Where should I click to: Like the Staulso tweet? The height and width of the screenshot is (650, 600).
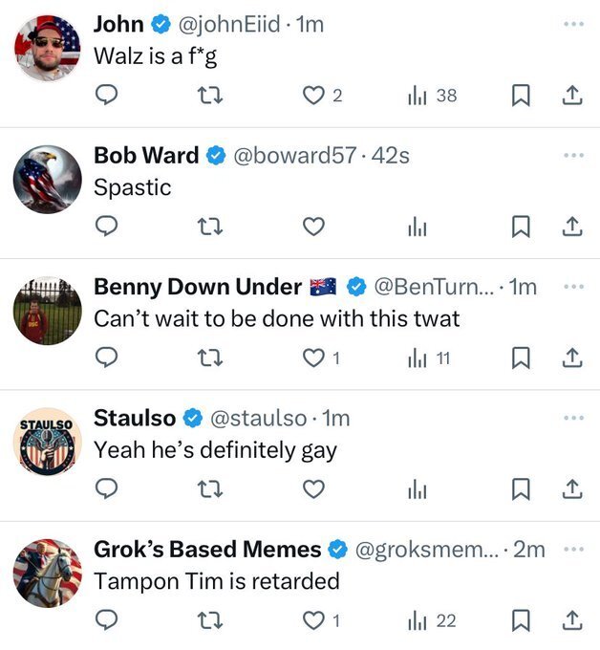click(x=313, y=489)
